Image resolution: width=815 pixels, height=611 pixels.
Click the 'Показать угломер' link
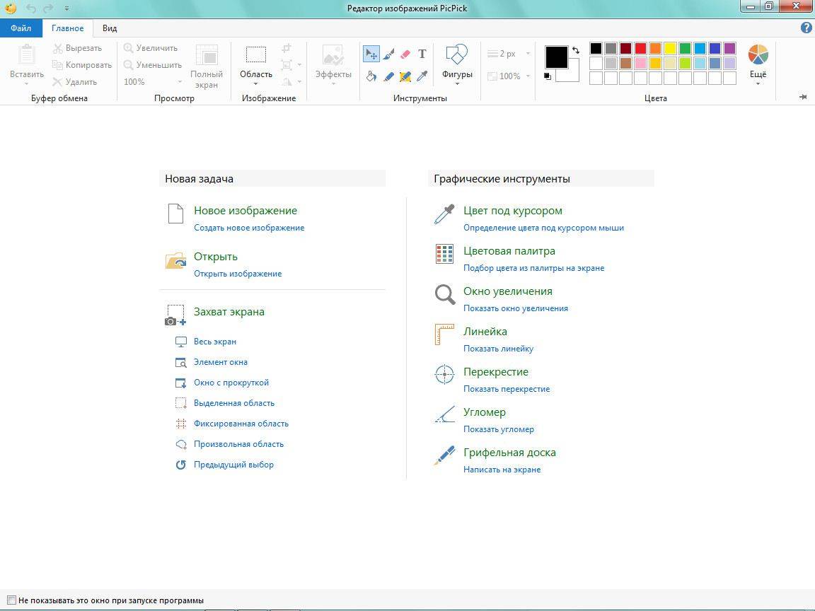click(499, 429)
